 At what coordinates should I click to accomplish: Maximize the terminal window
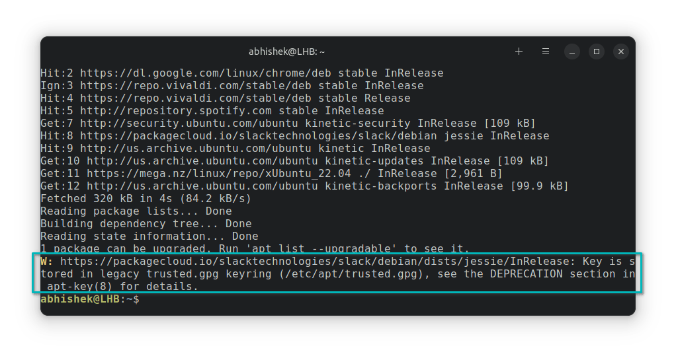click(x=597, y=52)
